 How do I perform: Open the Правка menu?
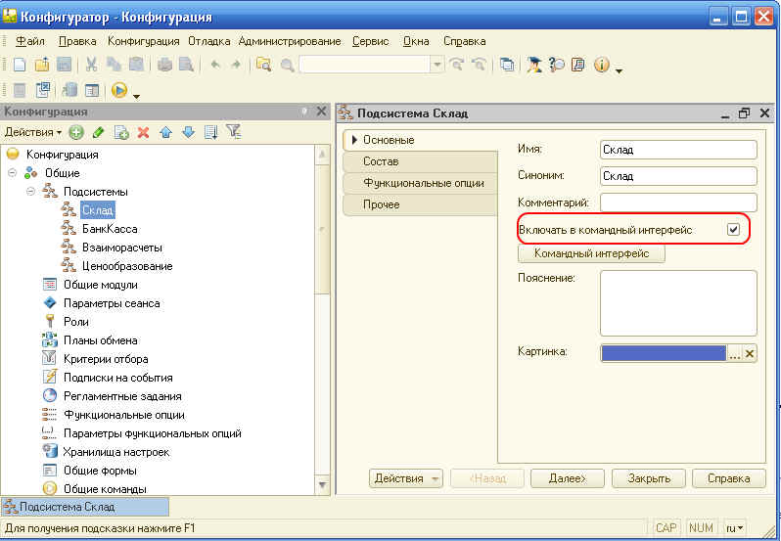coord(77,41)
